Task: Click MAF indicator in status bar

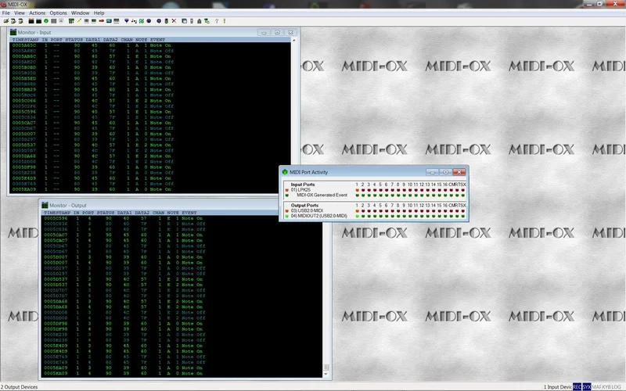Action: (596, 386)
